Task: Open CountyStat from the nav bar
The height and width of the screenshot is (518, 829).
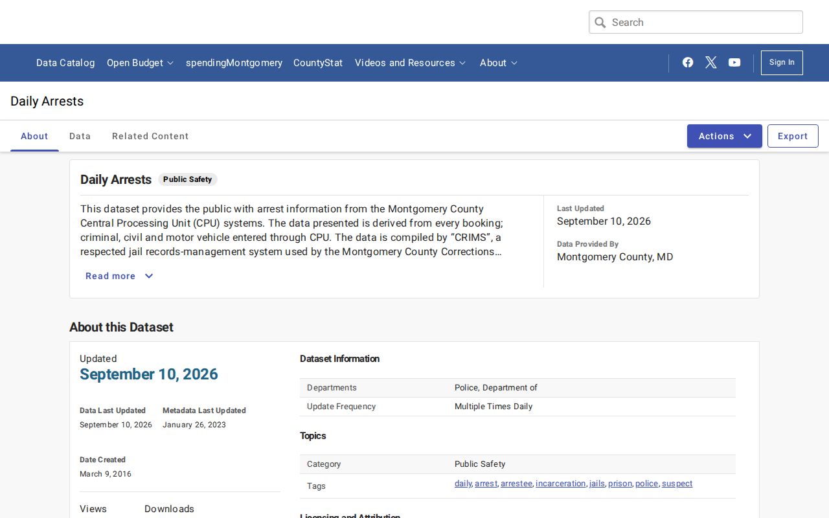Action: (318, 63)
